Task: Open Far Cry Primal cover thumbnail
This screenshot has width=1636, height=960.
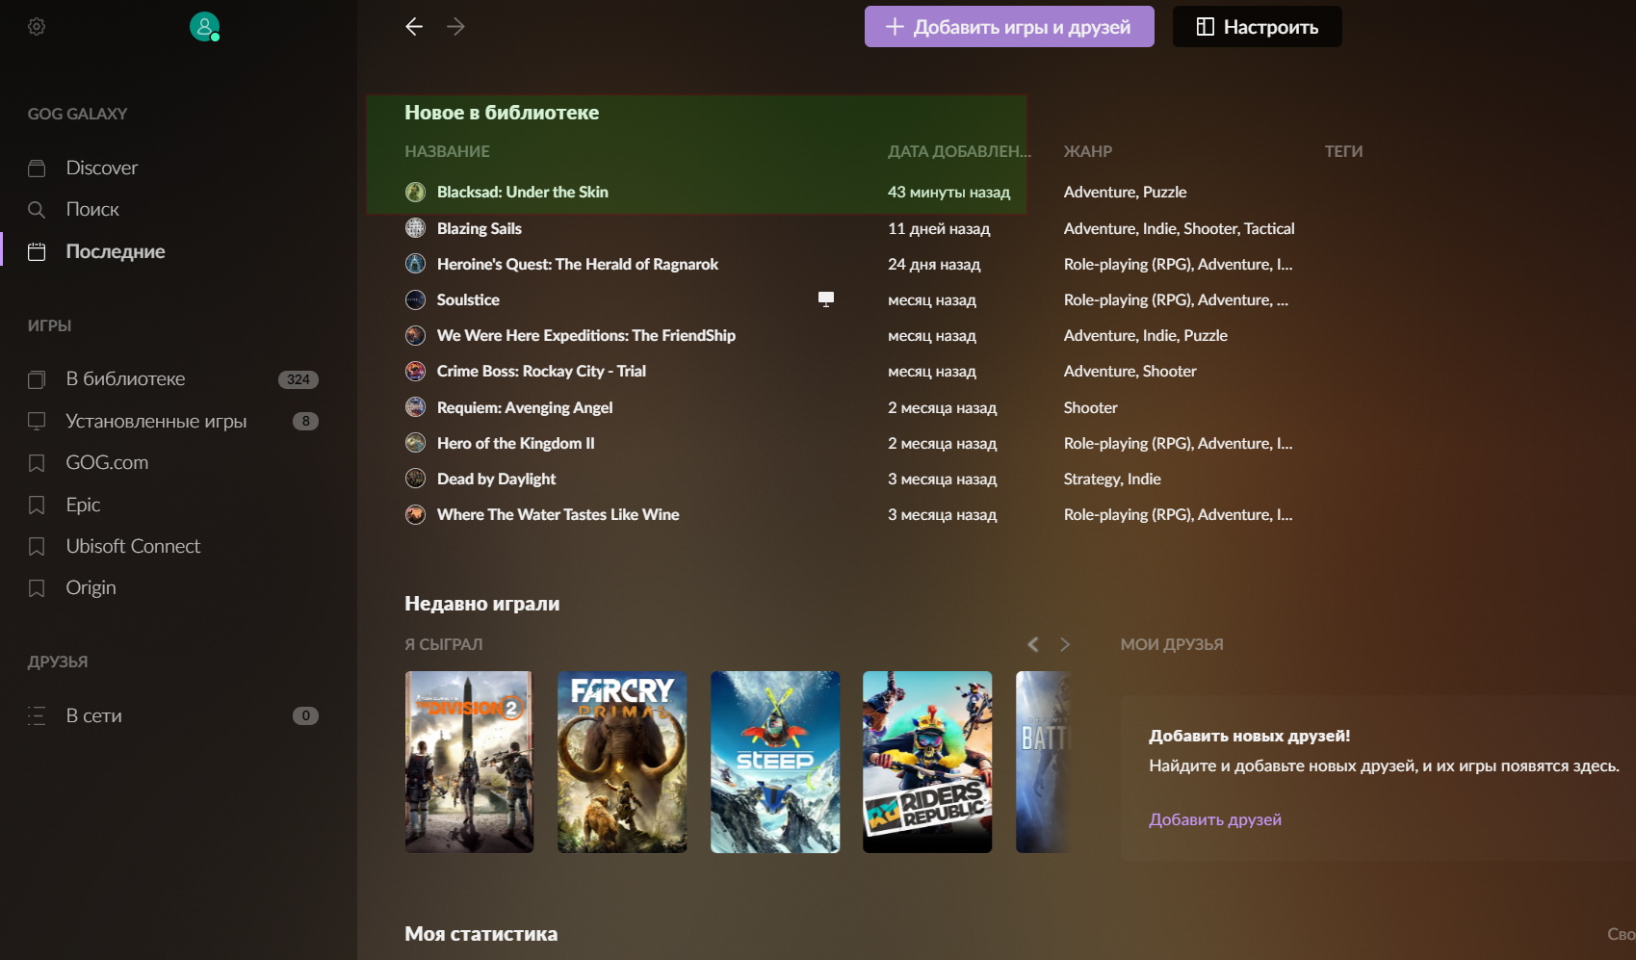Action: point(622,762)
